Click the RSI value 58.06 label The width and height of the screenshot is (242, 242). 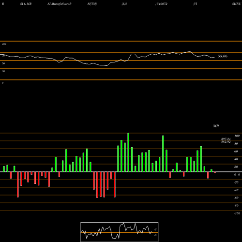click(x=223, y=56)
